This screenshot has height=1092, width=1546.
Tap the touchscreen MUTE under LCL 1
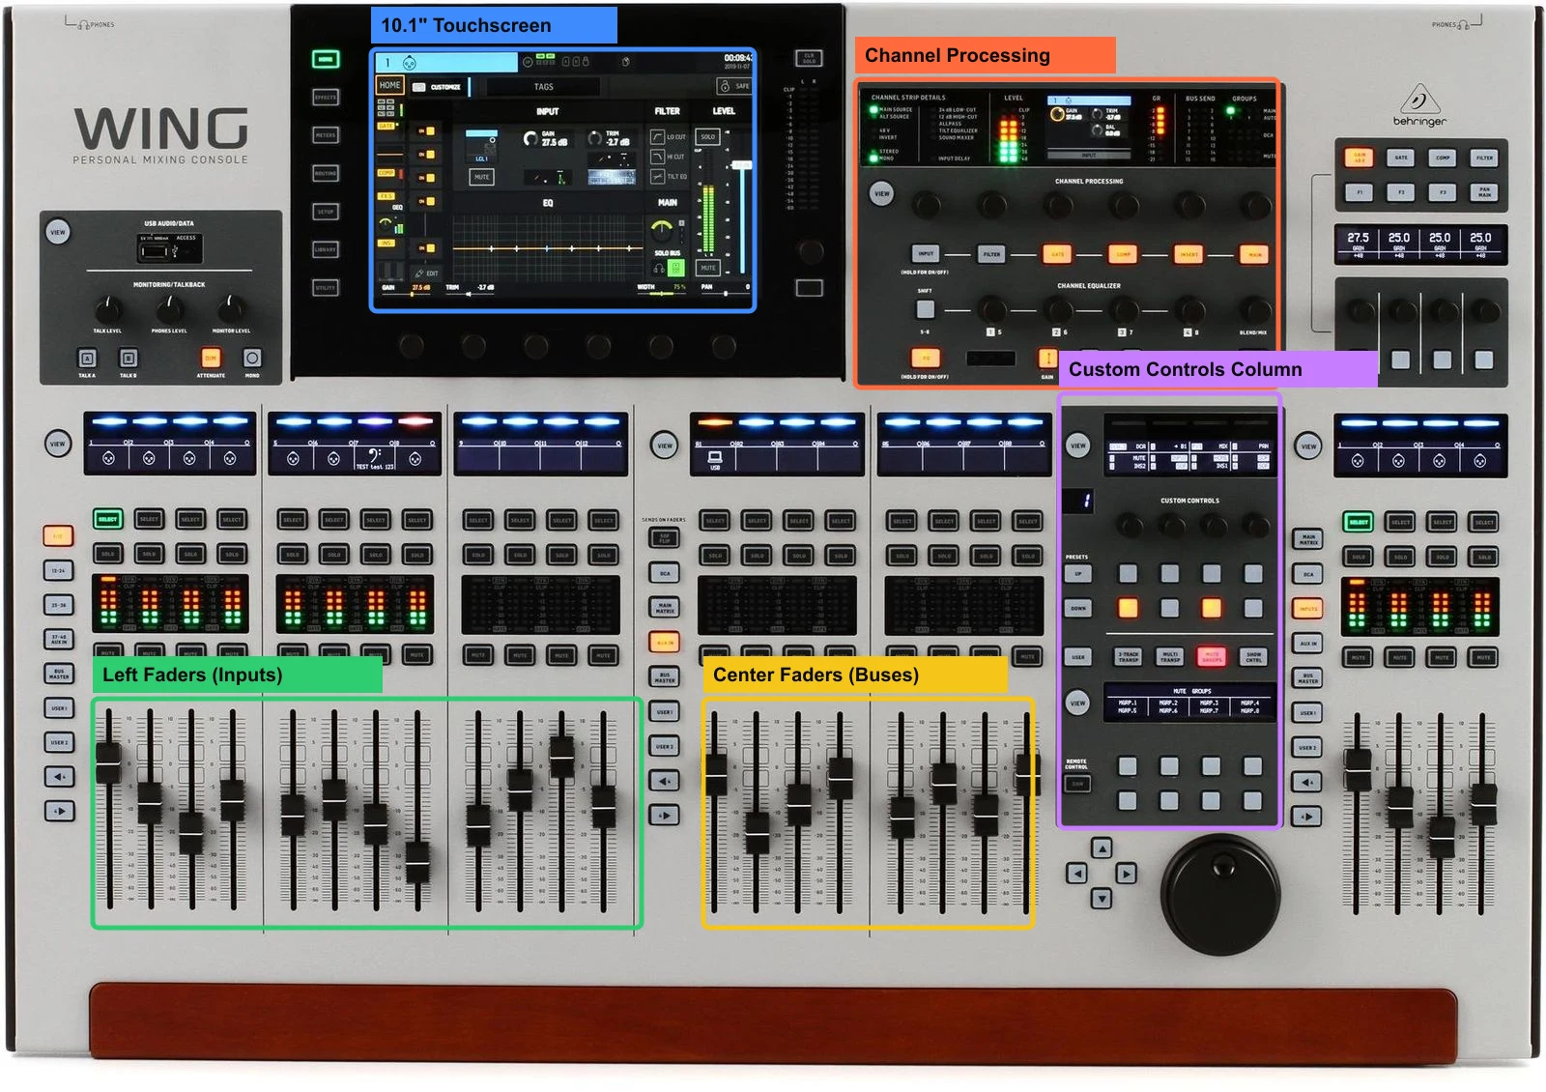pos(481,177)
